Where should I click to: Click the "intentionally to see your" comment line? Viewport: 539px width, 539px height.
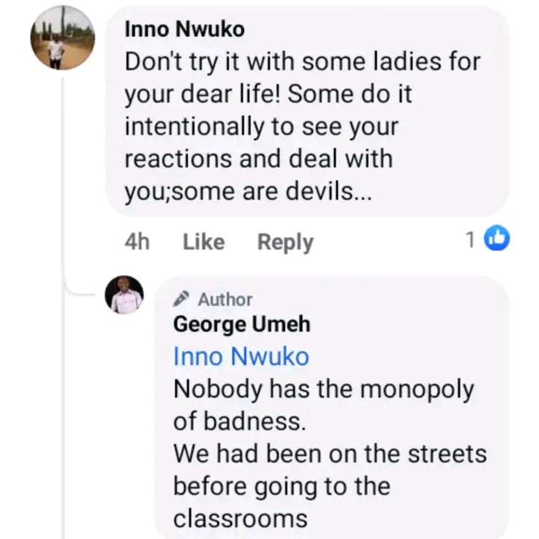click(261, 127)
